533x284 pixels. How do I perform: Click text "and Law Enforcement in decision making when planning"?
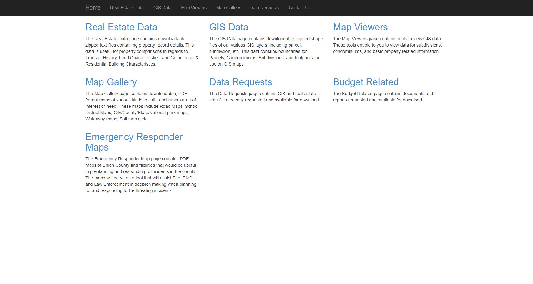point(141,184)
